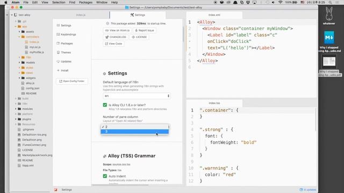Open Settings section in settings sidebar

(64, 25)
